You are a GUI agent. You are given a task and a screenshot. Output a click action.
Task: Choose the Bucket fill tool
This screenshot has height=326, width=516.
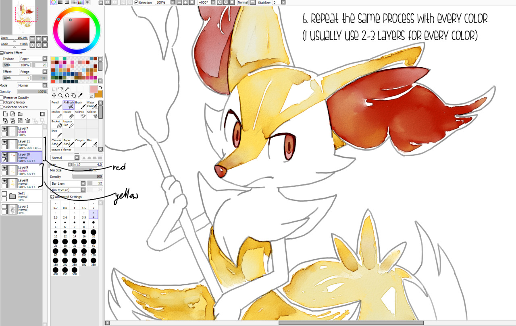tap(56, 124)
